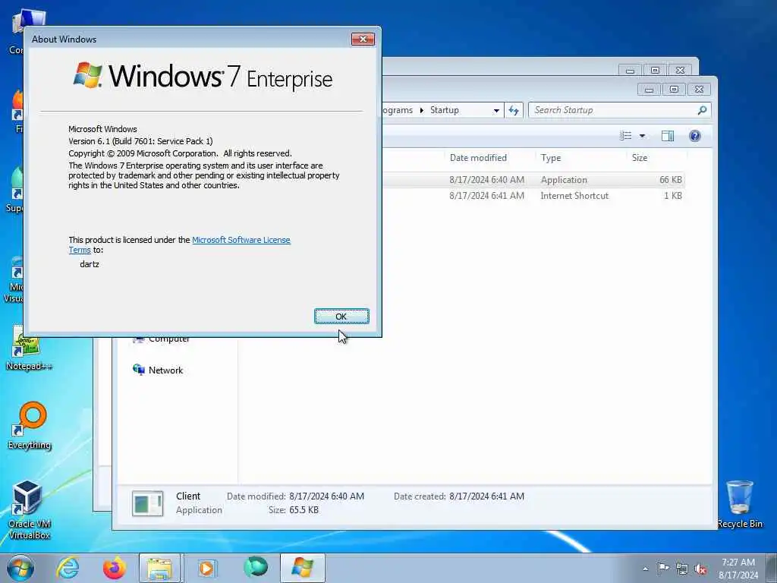The image size is (777, 583).
Task: Click the green globe app taskbar icon
Action: point(256,567)
